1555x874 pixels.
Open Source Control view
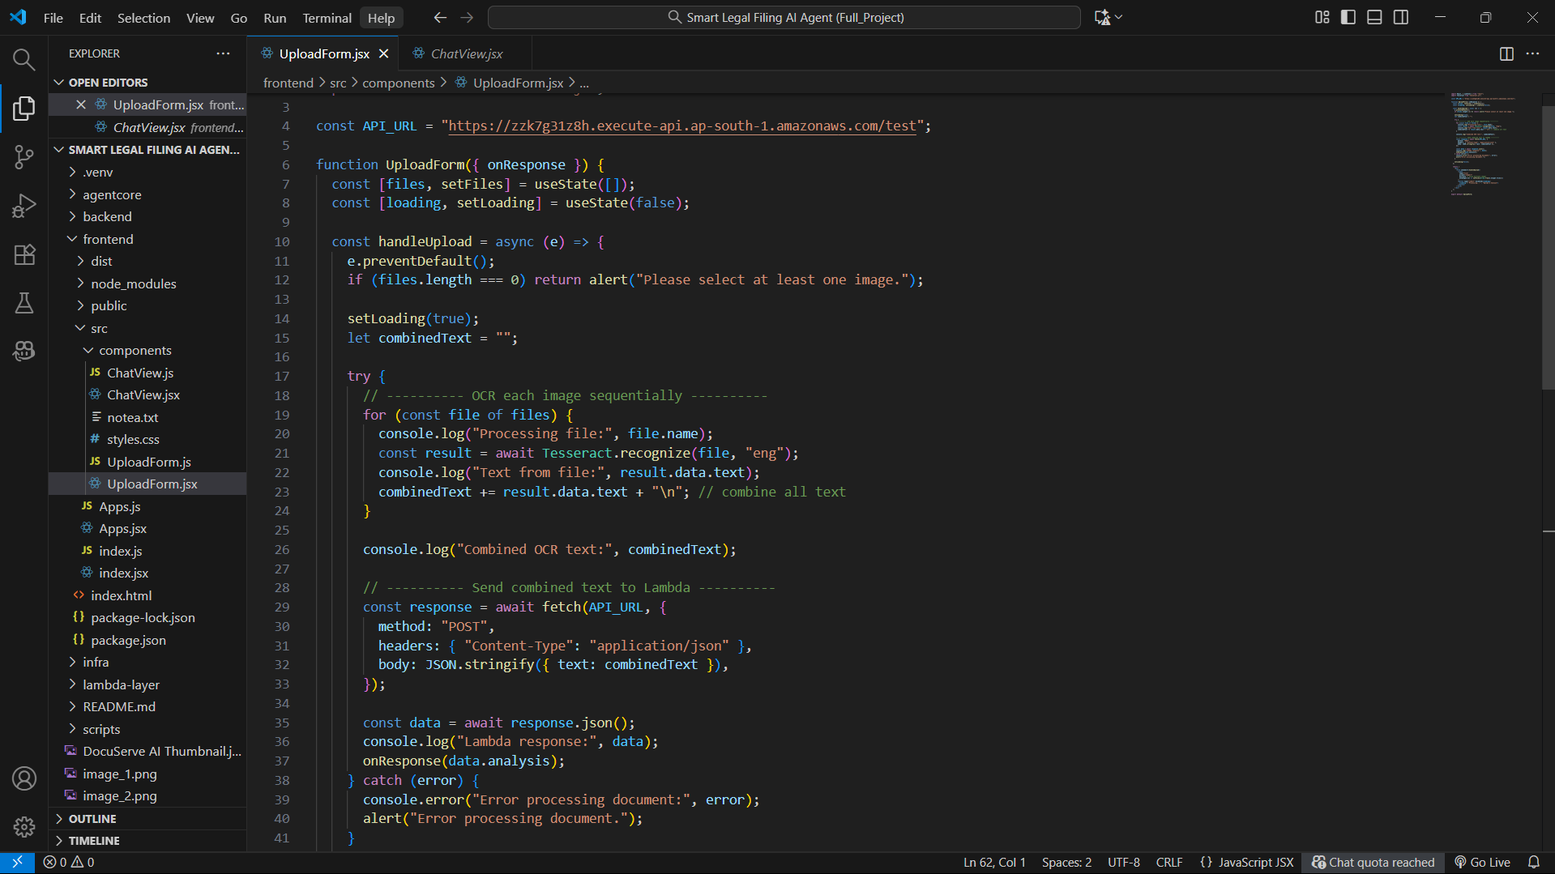coord(23,156)
